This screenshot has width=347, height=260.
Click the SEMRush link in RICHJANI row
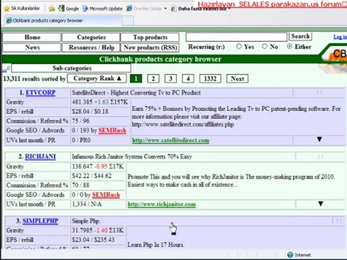click(106, 195)
